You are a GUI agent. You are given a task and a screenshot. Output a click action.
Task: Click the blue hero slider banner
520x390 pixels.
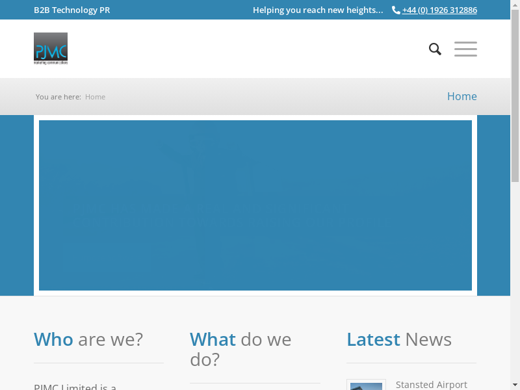pos(255,205)
